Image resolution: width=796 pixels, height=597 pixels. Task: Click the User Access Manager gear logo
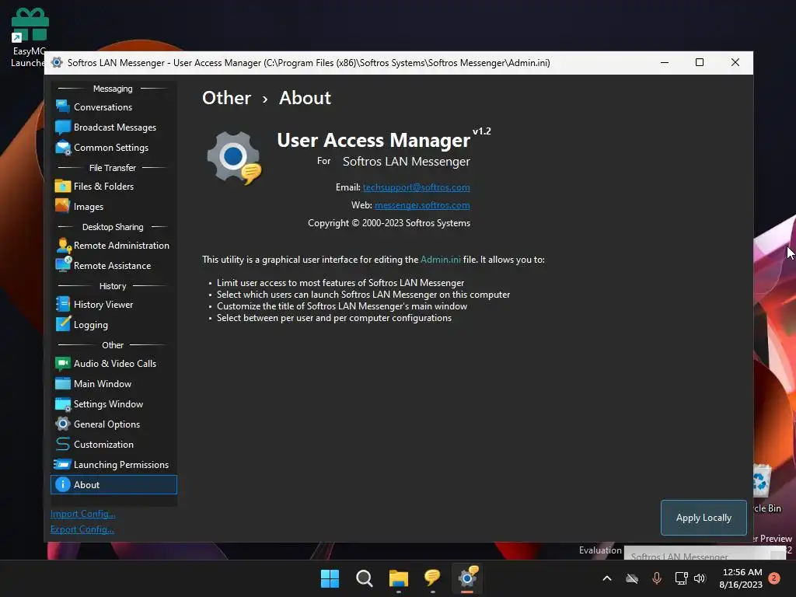[233, 158]
